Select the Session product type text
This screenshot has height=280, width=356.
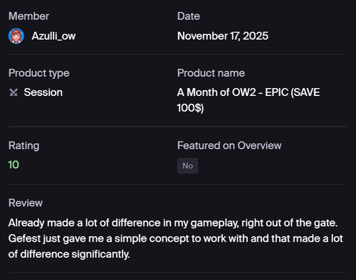pos(43,92)
